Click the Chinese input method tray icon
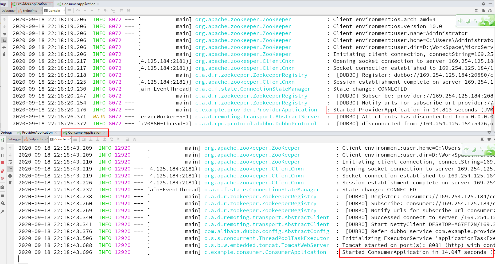495x264 pixels. (x=460, y=21)
